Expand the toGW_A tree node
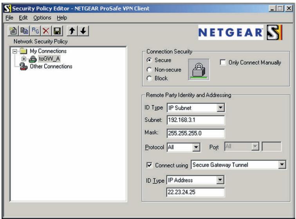Screen dimensions: 296x219 (24, 59)
